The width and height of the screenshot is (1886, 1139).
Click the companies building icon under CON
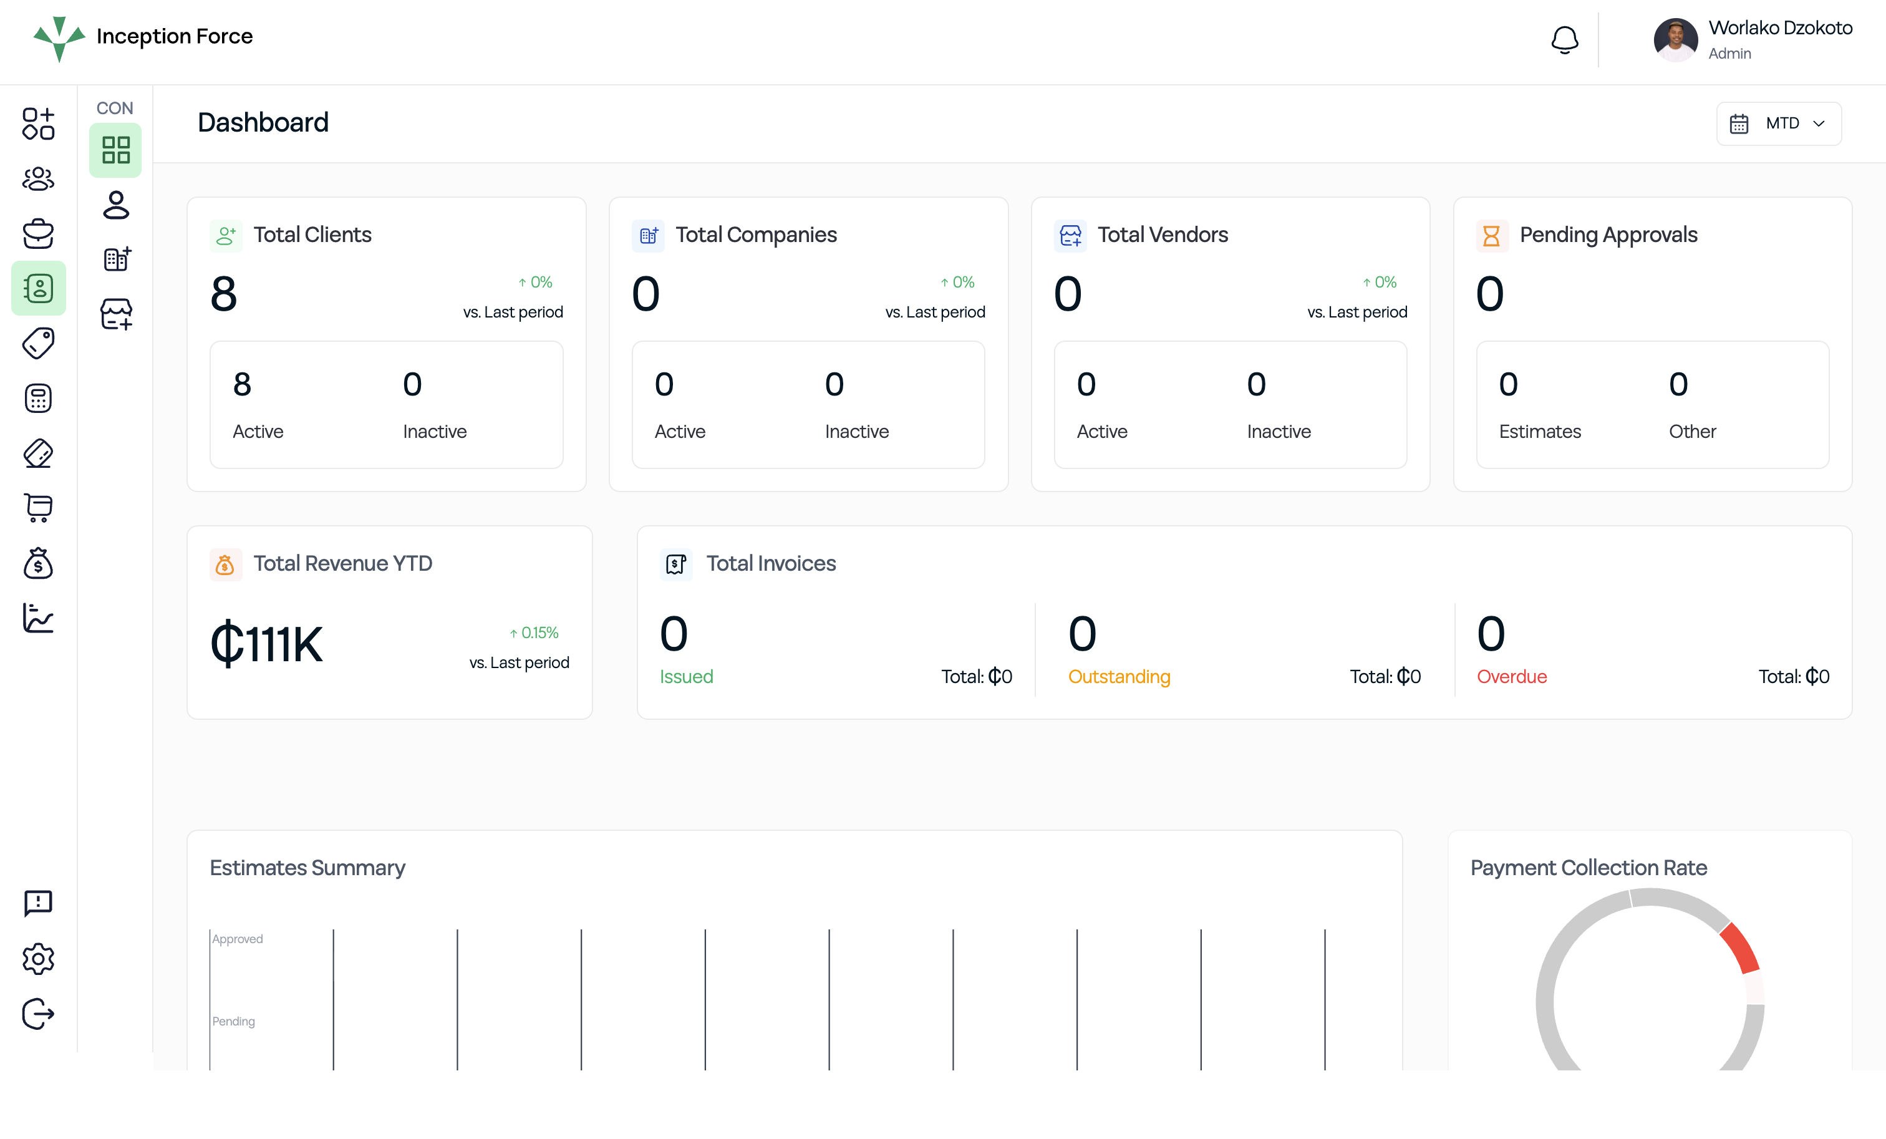pos(117,259)
